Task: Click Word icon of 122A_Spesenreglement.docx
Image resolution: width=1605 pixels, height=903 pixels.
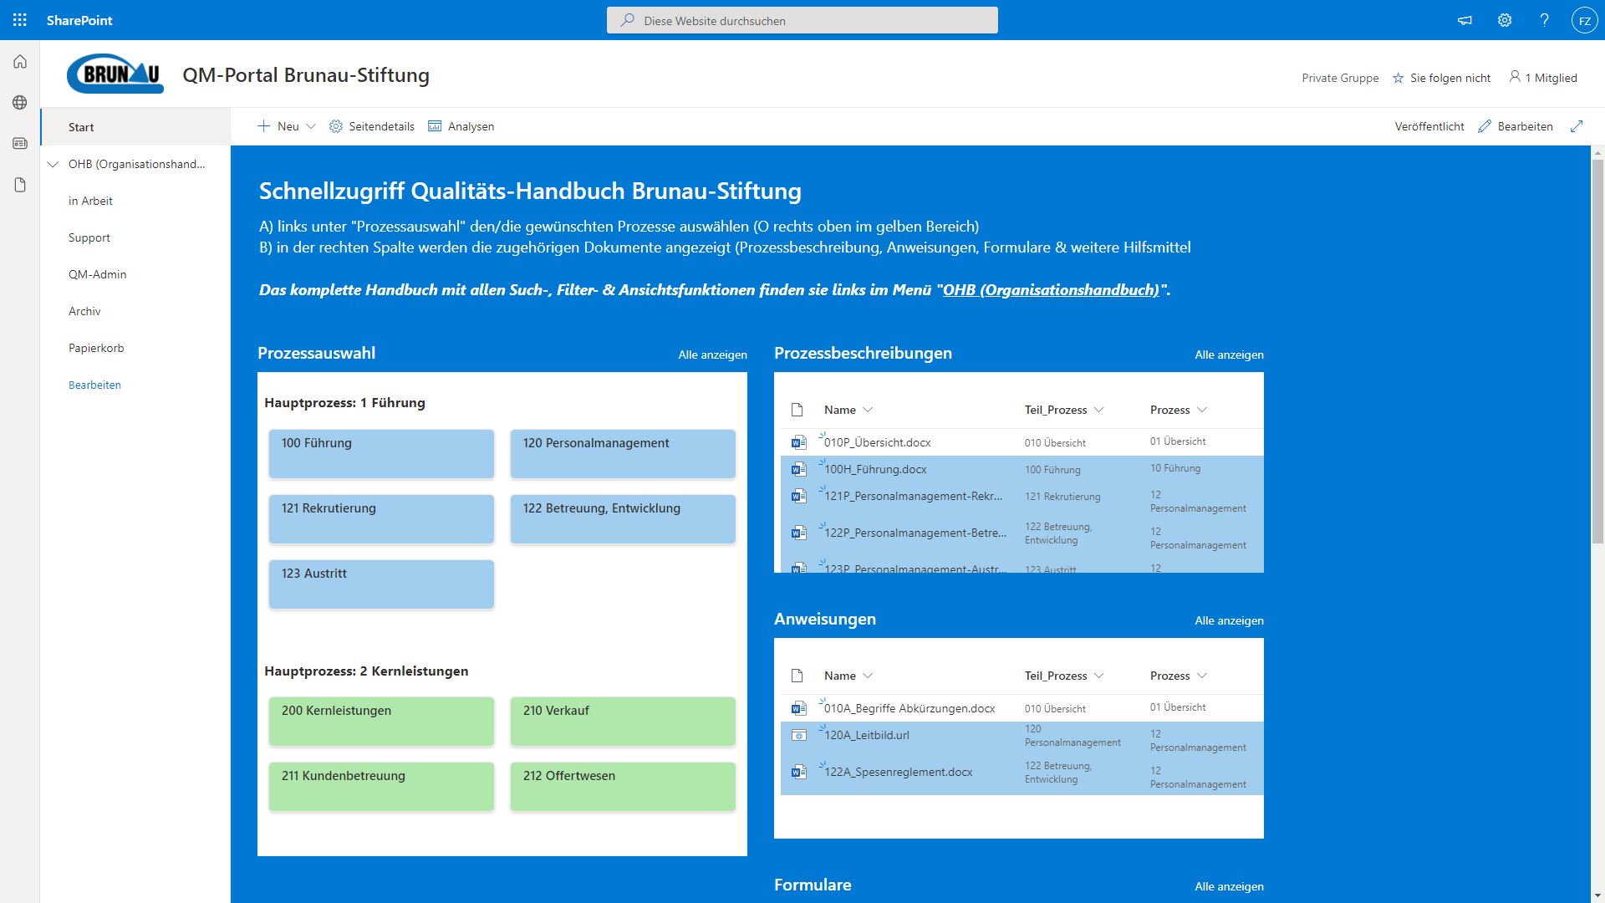Action: pyautogui.click(x=799, y=772)
